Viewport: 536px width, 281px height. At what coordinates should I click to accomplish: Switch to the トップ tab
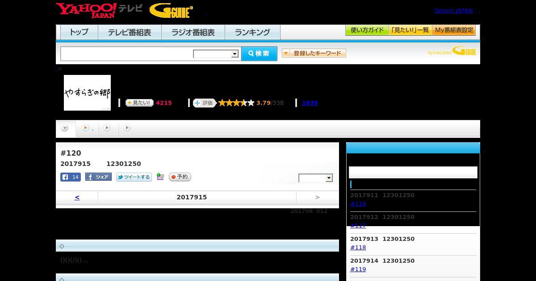tap(79, 32)
